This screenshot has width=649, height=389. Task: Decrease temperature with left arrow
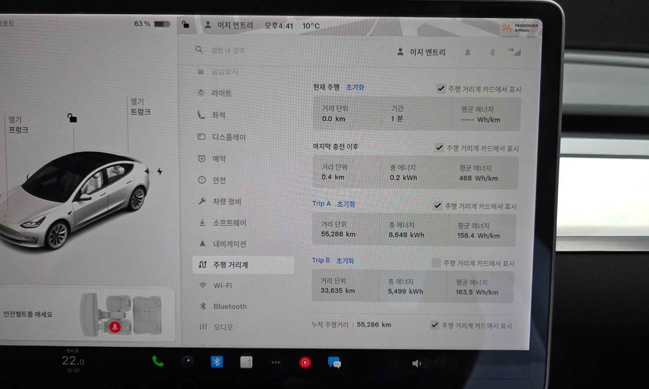pos(49,360)
